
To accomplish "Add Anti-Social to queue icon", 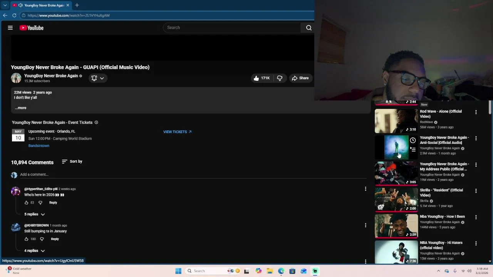I will point(413,150).
